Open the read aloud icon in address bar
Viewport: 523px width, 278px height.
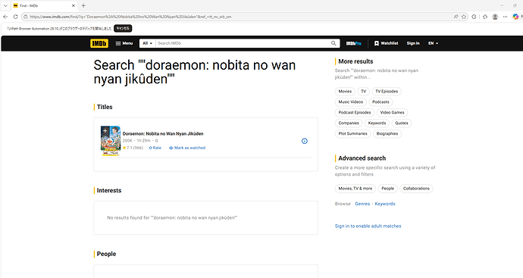(456, 17)
